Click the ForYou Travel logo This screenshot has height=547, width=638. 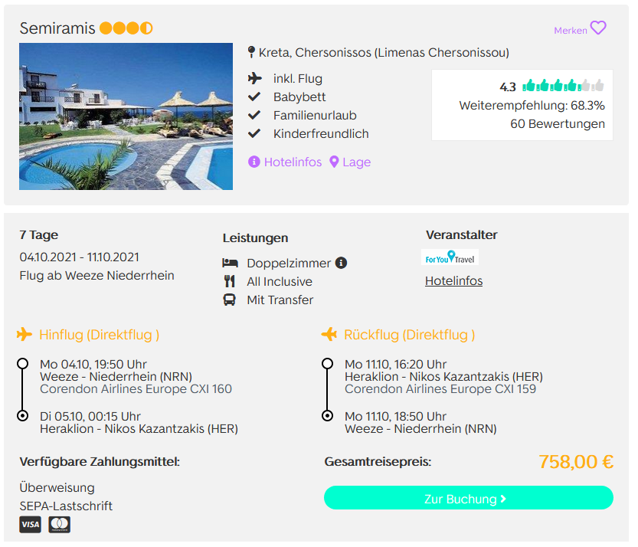pos(450,257)
